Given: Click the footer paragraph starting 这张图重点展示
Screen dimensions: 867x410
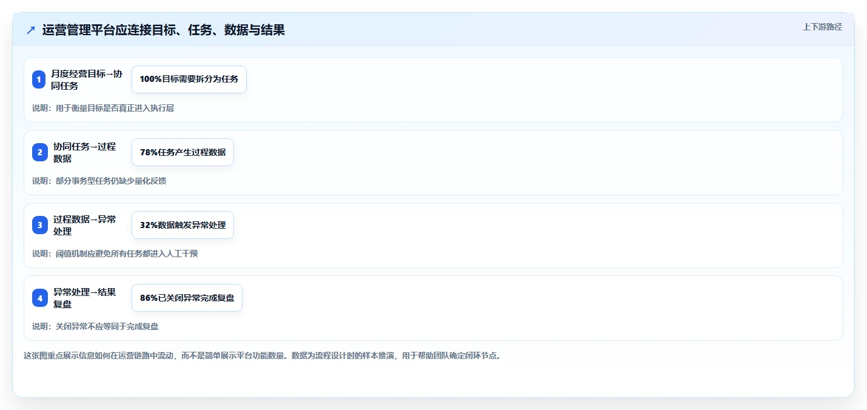Looking at the screenshot, I should (263, 355).
